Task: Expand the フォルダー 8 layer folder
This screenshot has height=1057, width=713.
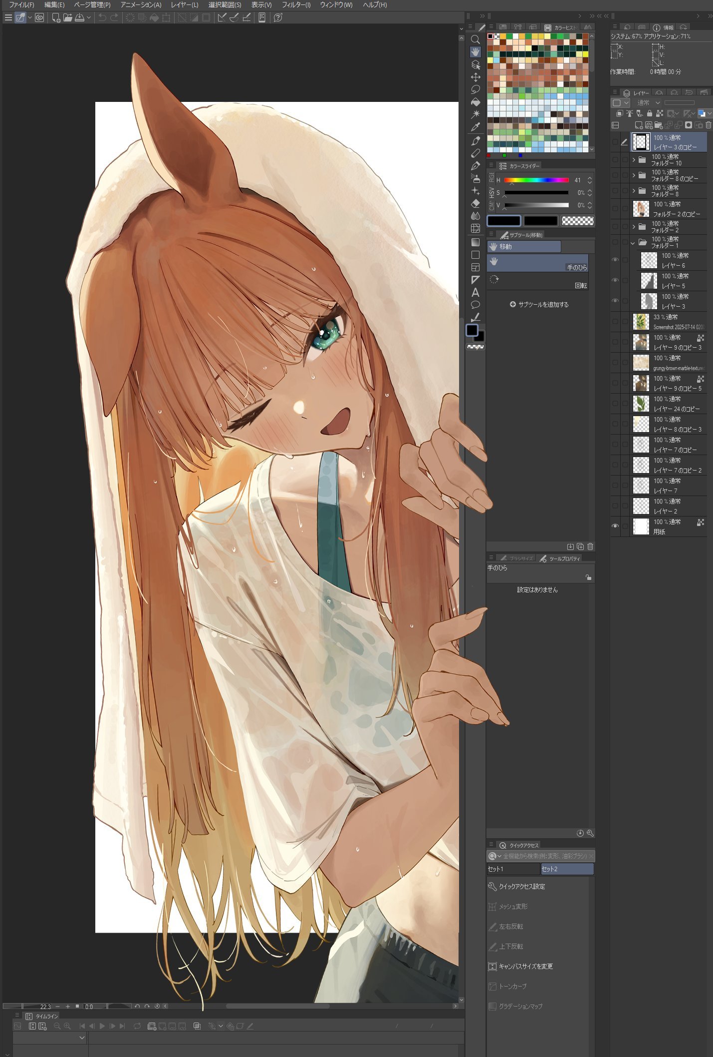Action: (634, 191)
